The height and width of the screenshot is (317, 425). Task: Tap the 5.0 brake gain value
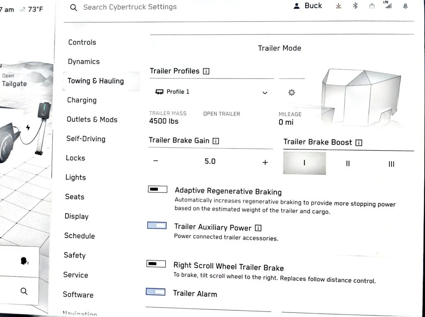click(210, 161)
